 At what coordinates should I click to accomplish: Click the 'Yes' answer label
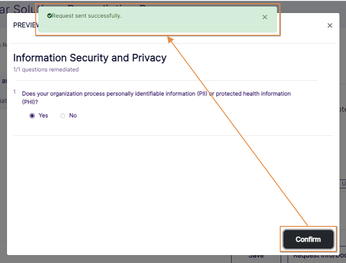tap(44, 115)
